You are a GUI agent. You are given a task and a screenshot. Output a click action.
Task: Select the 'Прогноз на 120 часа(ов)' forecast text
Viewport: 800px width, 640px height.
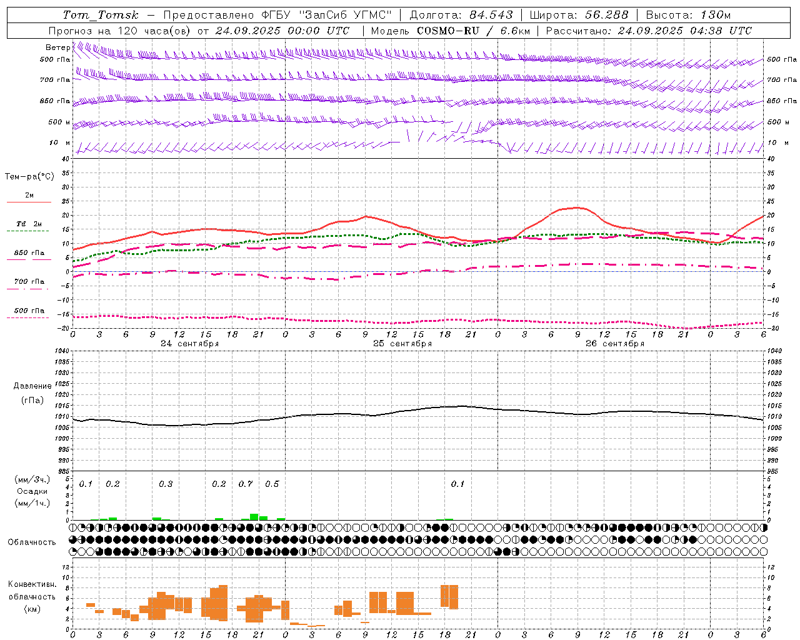coord(121,31)
